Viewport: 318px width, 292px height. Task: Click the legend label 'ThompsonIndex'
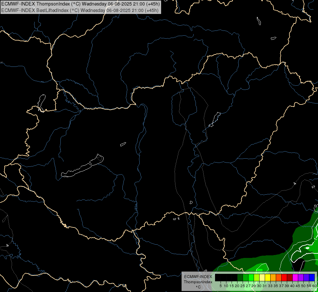pyautogui.click(x=198, y=282)
